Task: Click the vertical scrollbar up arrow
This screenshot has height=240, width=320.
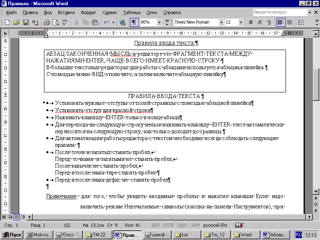Action: tap(316, 34)
